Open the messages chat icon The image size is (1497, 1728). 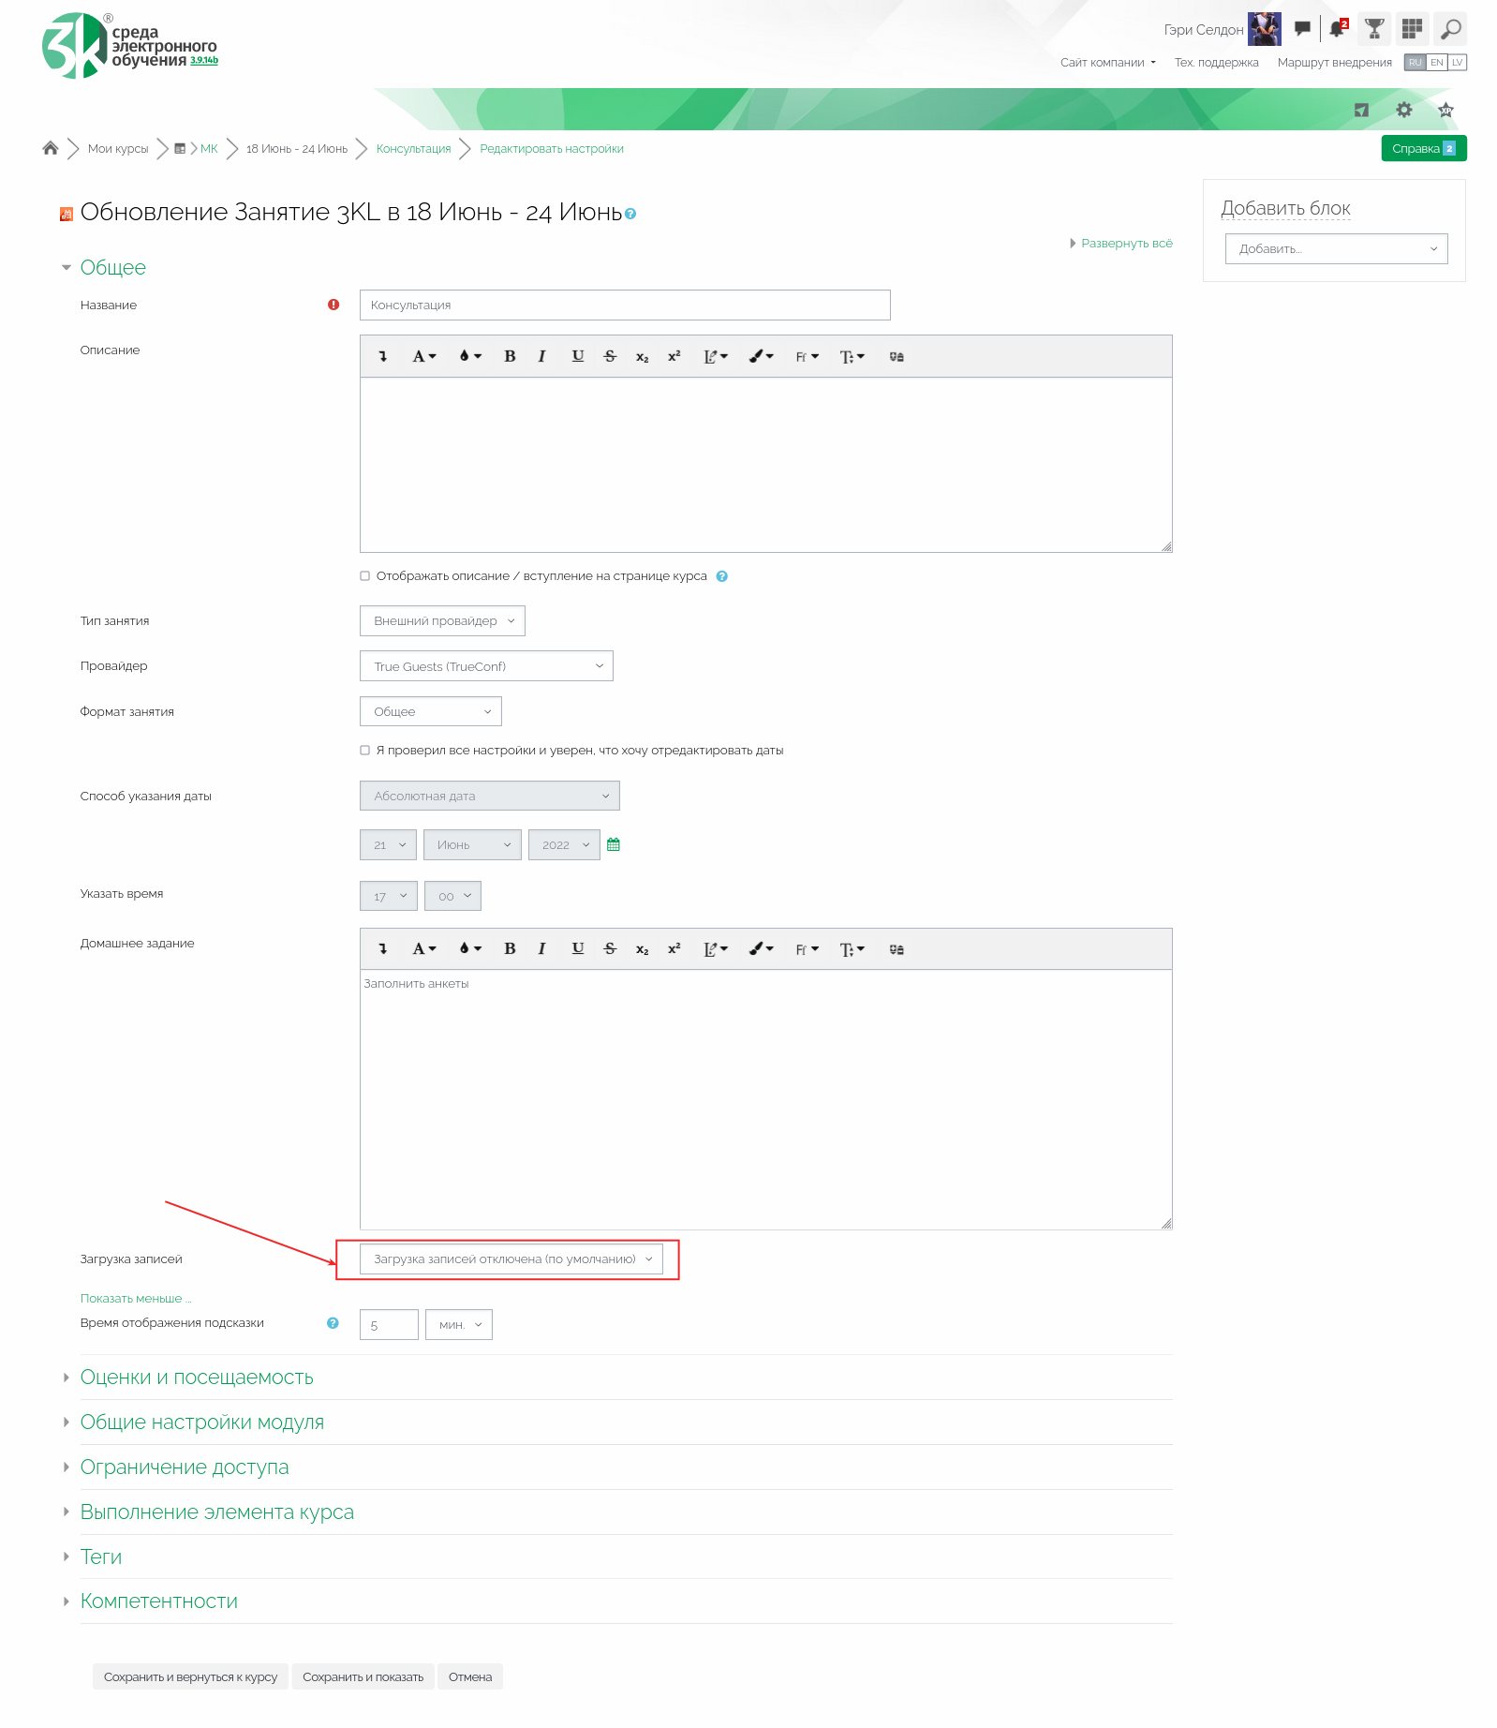(x=1302, y=29)
